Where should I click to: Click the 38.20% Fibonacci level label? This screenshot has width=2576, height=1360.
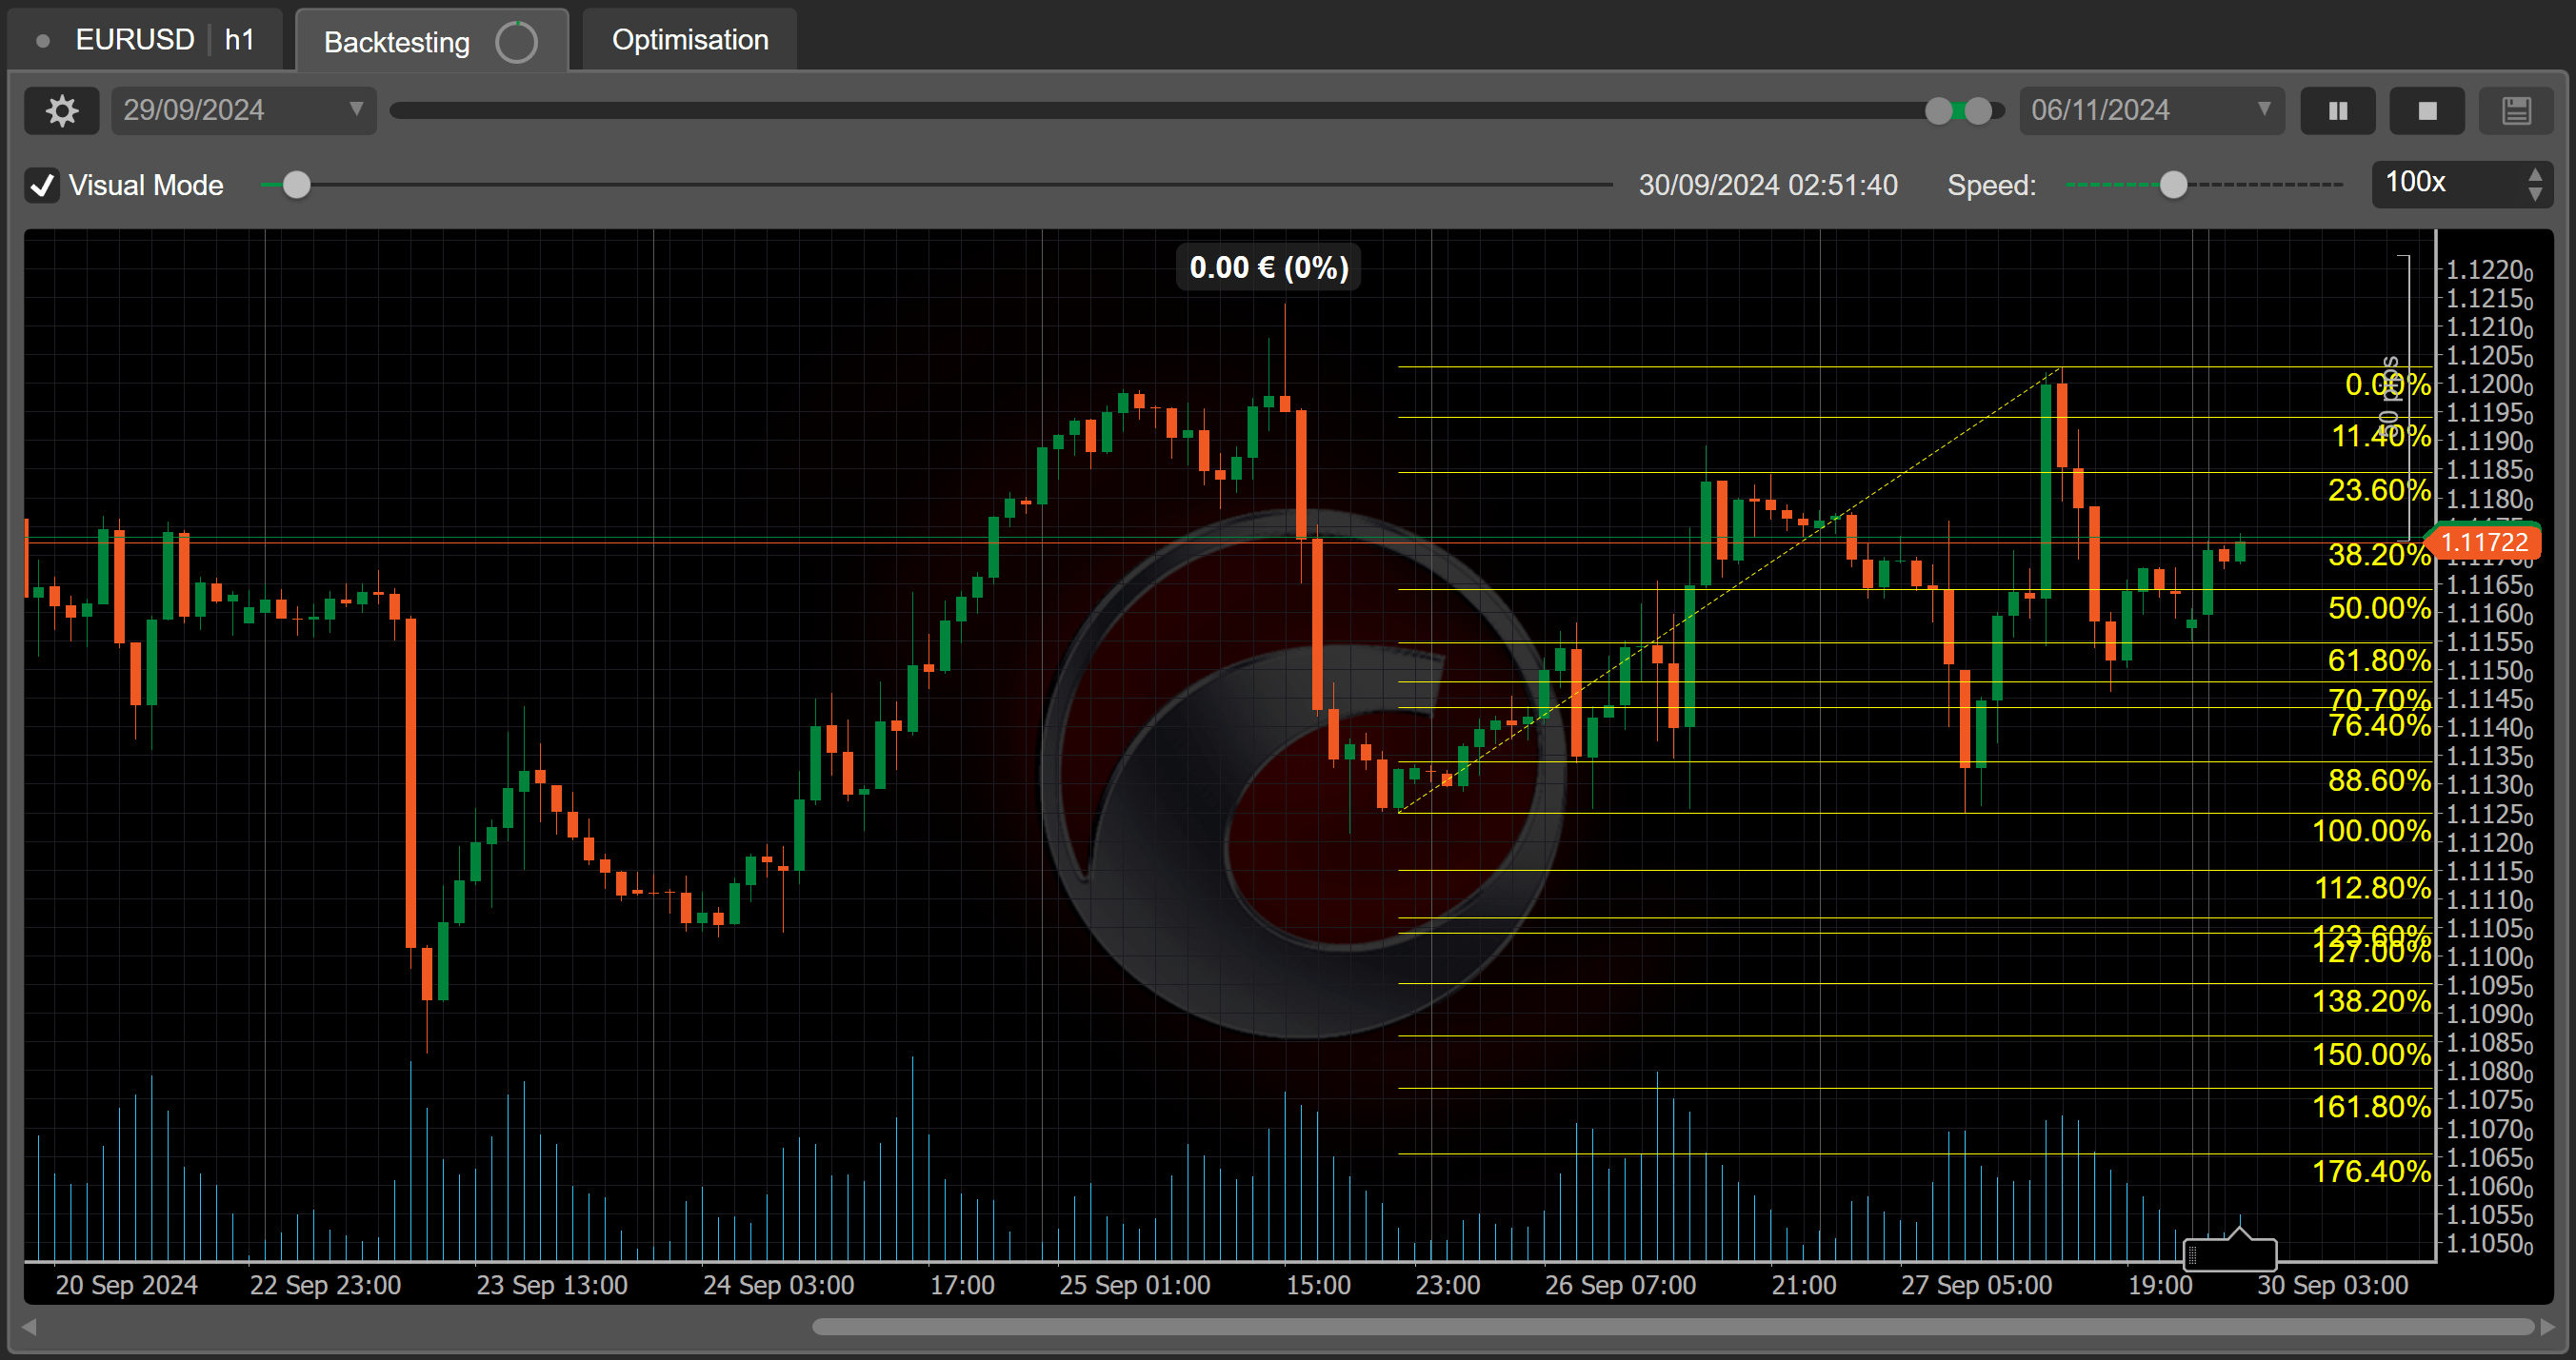[2378, 555]
